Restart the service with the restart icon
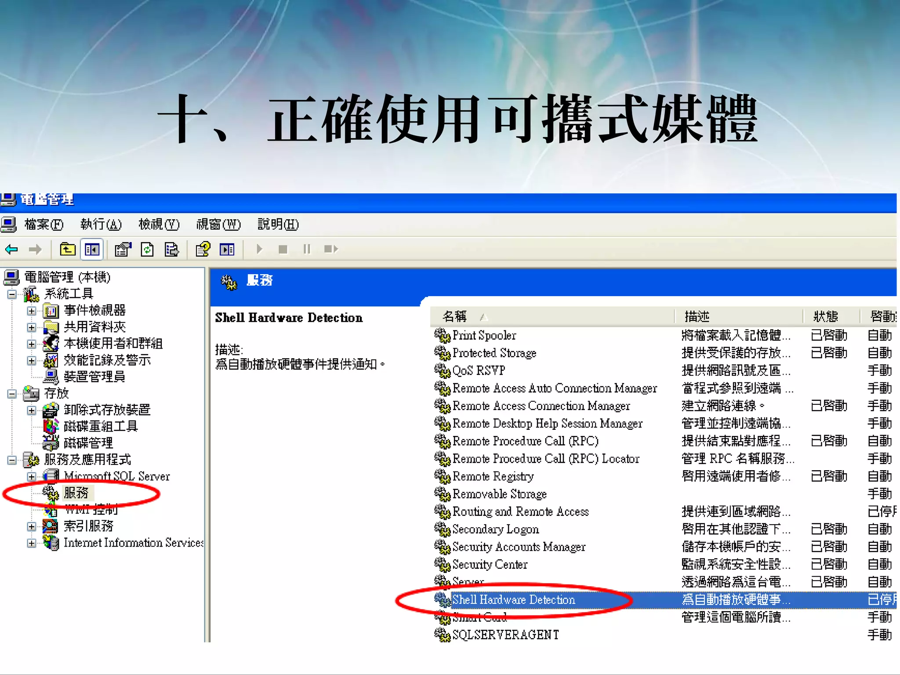Viewport: 900px width, 675px height. pos(331,249)
